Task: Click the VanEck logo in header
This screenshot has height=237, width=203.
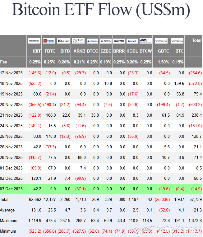Action: click(x=132, y=41)
